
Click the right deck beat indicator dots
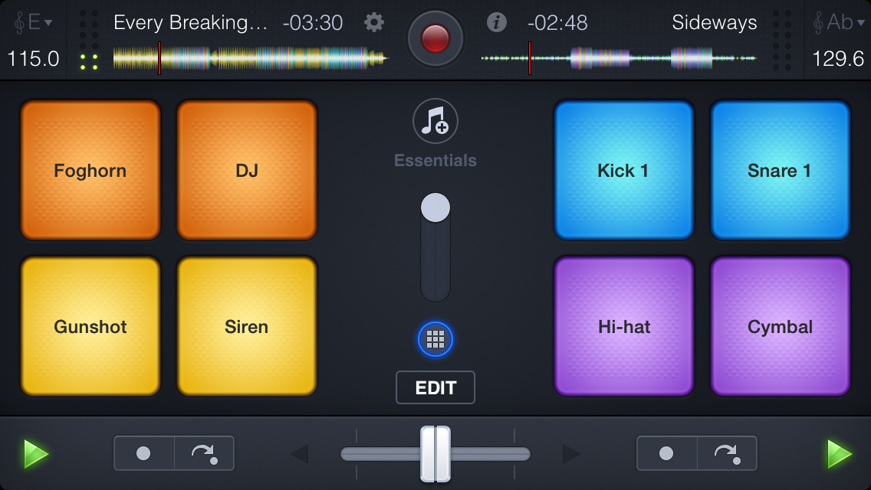(781, 41)
